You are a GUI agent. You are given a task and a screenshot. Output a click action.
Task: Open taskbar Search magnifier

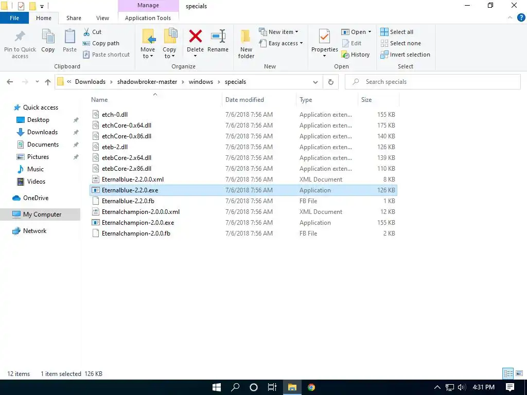coord(235,387)
